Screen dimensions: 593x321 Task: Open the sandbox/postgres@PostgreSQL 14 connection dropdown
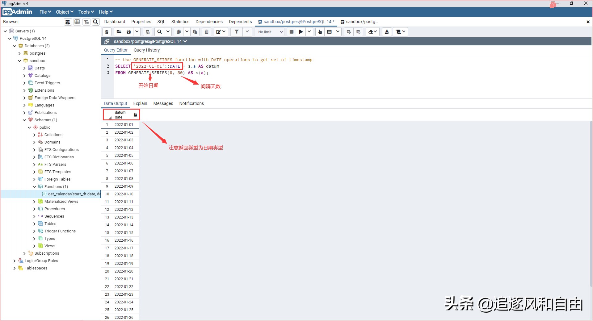(150, 41)
